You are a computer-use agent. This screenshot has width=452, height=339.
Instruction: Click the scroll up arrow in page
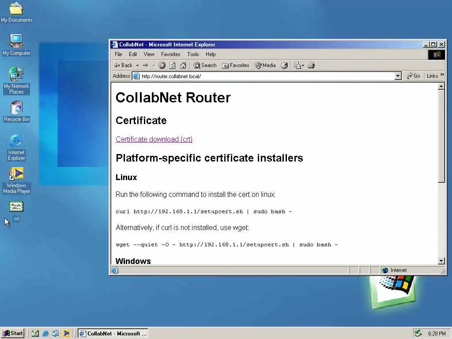pyautogui.click(x=441, y=87)
